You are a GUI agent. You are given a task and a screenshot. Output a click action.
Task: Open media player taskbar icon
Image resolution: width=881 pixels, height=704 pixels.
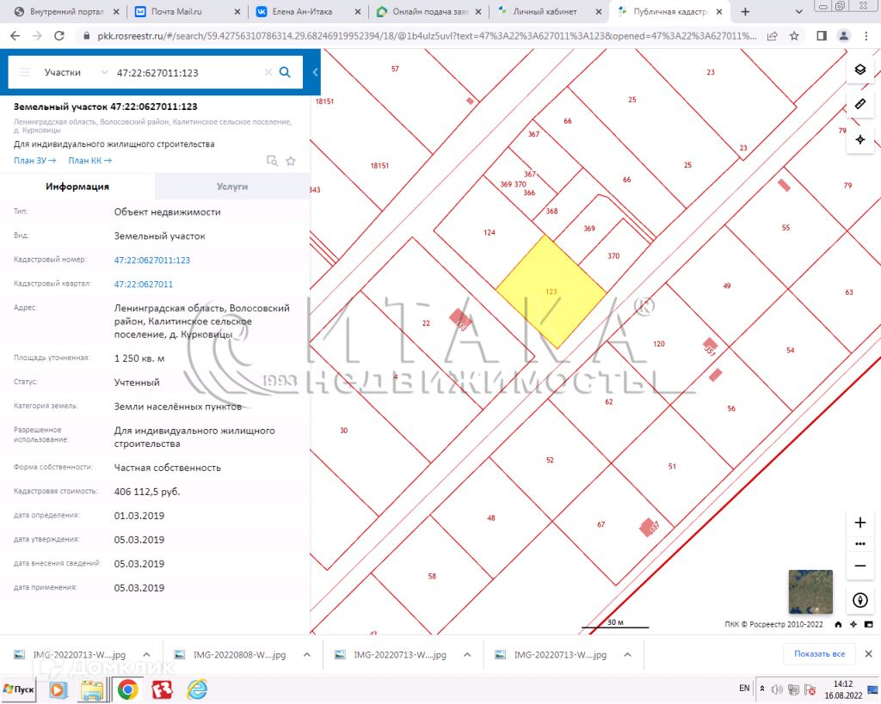[58, 690]
